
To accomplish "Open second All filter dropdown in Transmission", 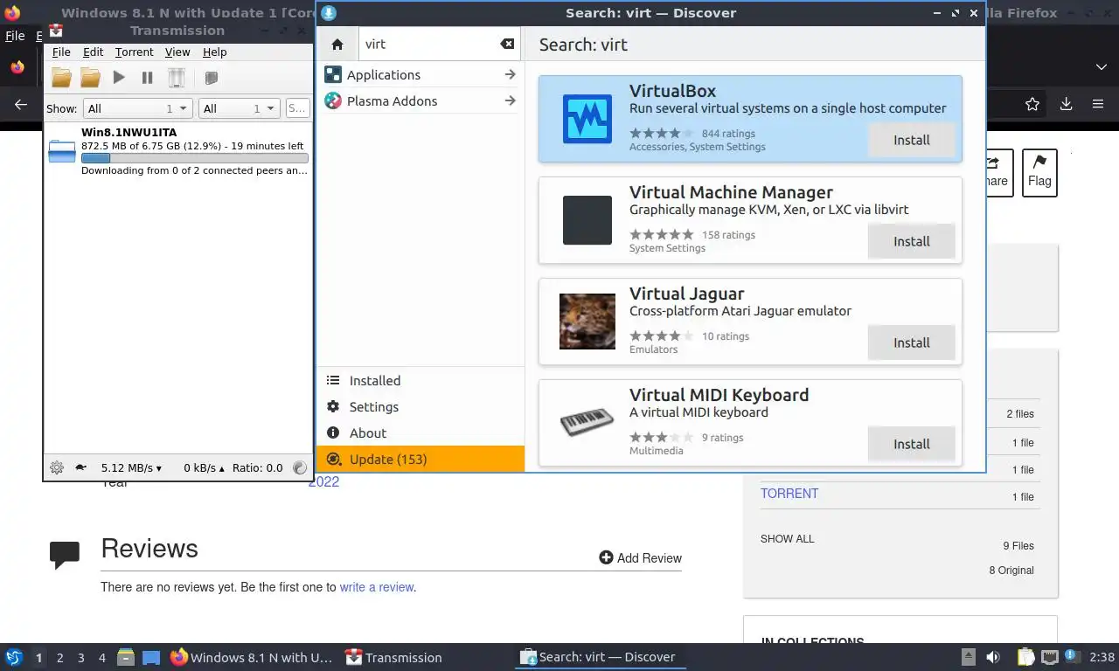I will (239, 108).
